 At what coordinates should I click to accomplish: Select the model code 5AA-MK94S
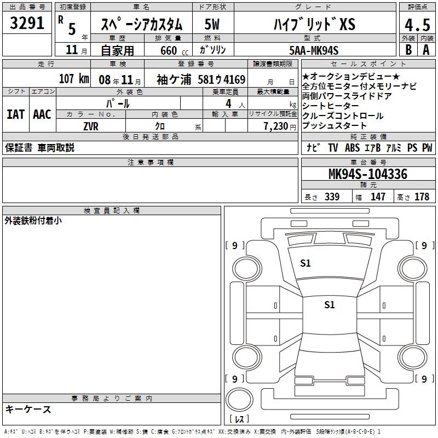click(x=314, y=50)
